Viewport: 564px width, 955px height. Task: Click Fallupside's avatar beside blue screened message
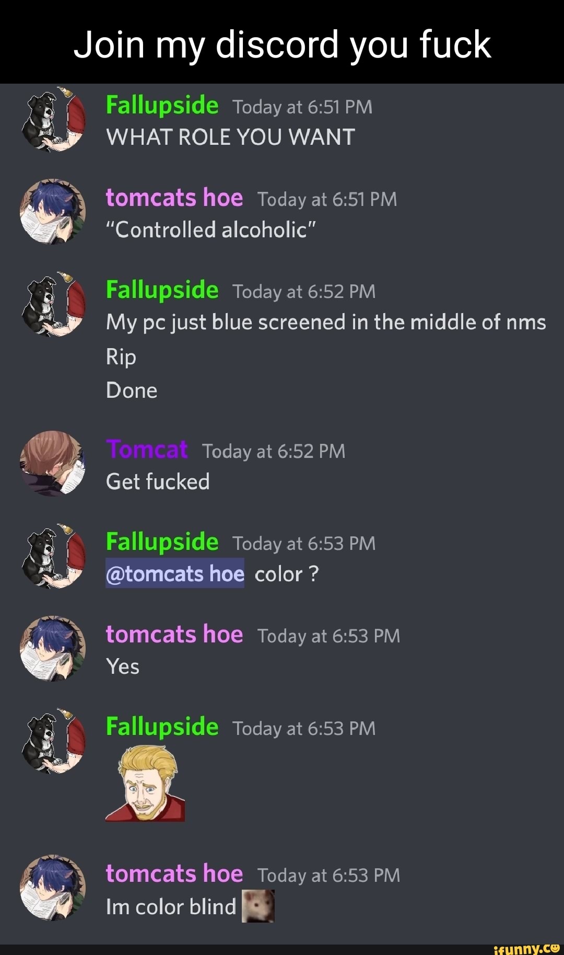53,304
